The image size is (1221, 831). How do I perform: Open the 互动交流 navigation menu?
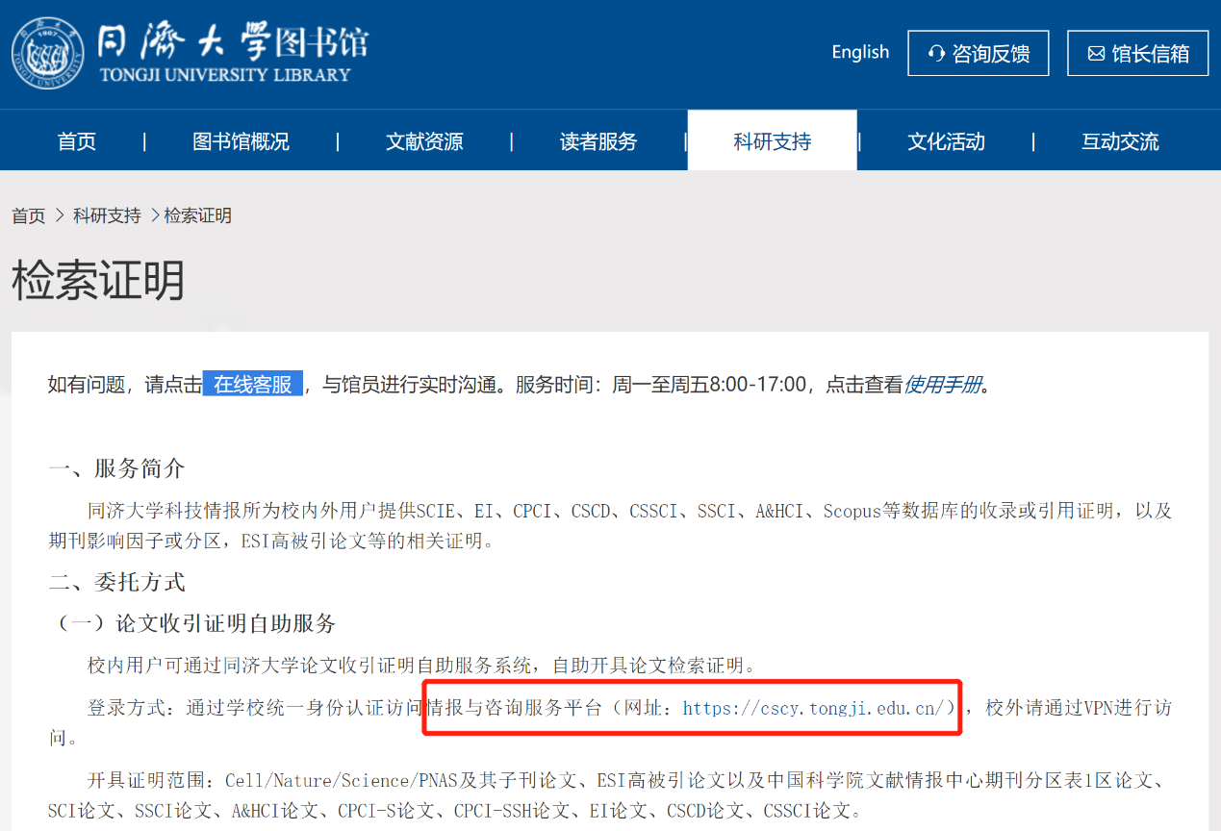pos(1120,141)
